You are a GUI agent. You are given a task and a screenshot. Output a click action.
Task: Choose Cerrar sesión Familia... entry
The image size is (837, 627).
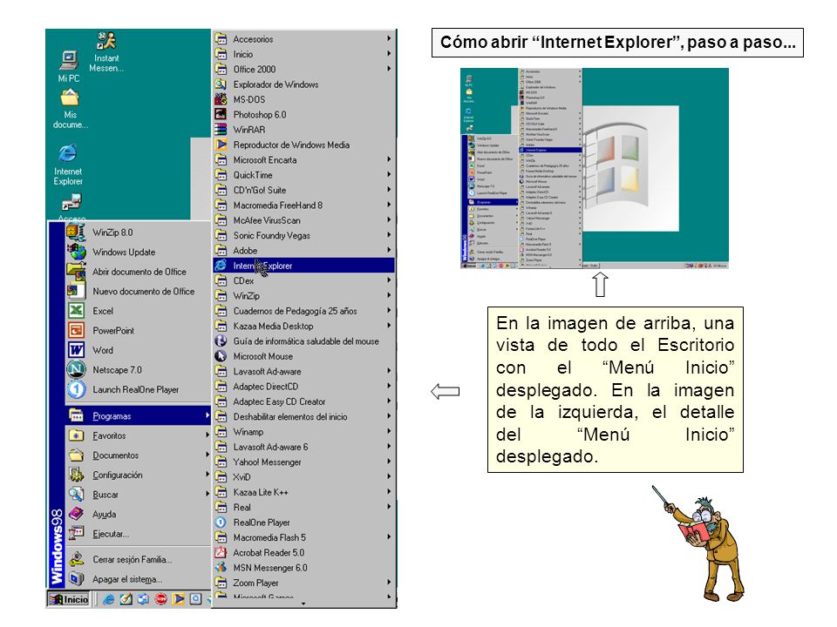[139, 559]
